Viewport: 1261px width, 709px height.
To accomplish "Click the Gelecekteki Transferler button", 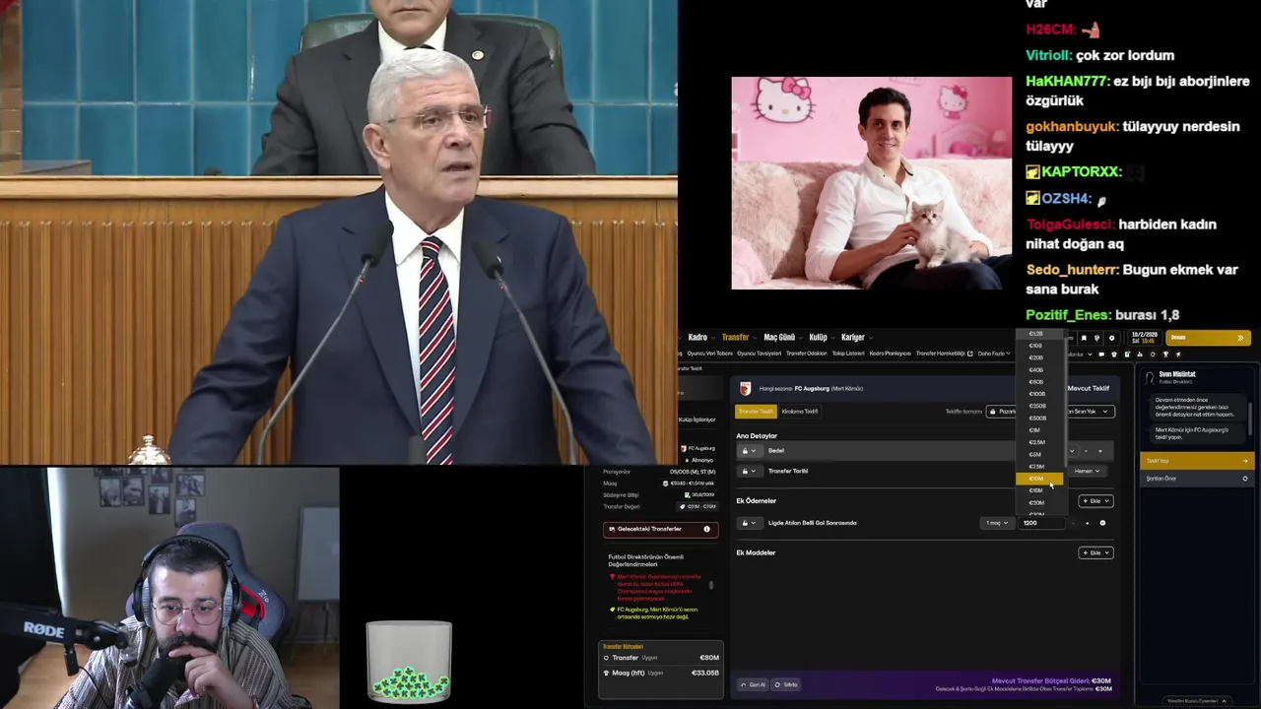I will coord(660,529).
